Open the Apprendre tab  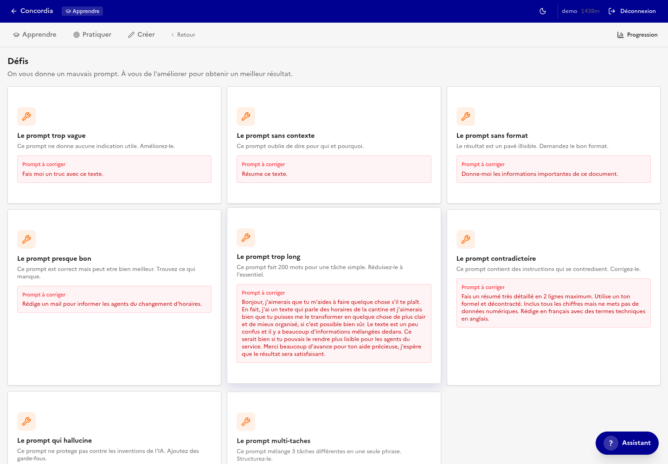coord(35,35)
